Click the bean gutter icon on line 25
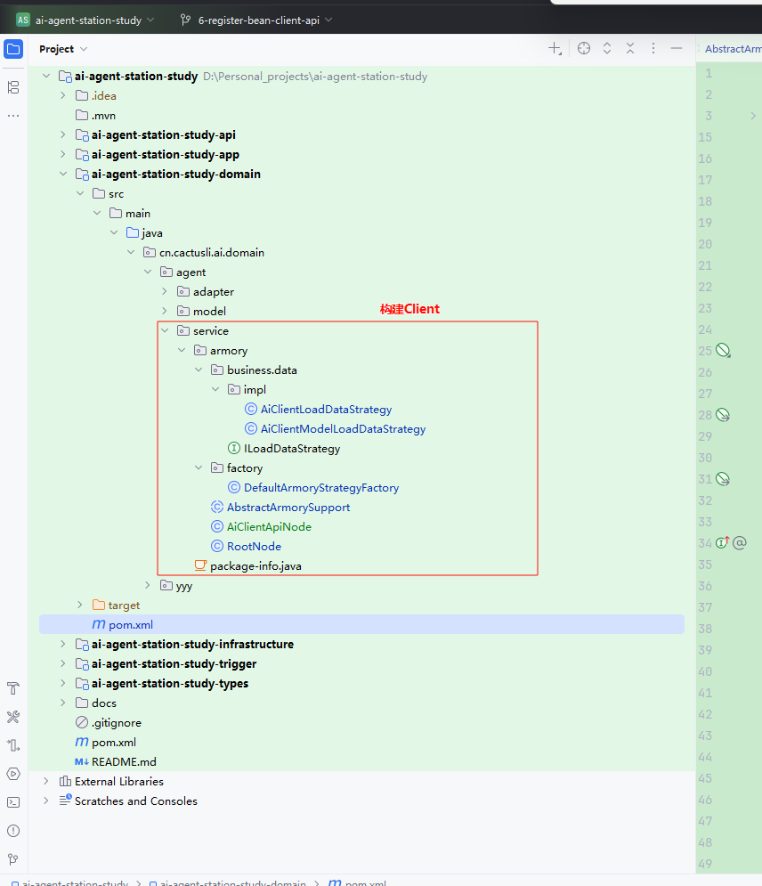This screenshot has width=762, height=886. [724, 351]
